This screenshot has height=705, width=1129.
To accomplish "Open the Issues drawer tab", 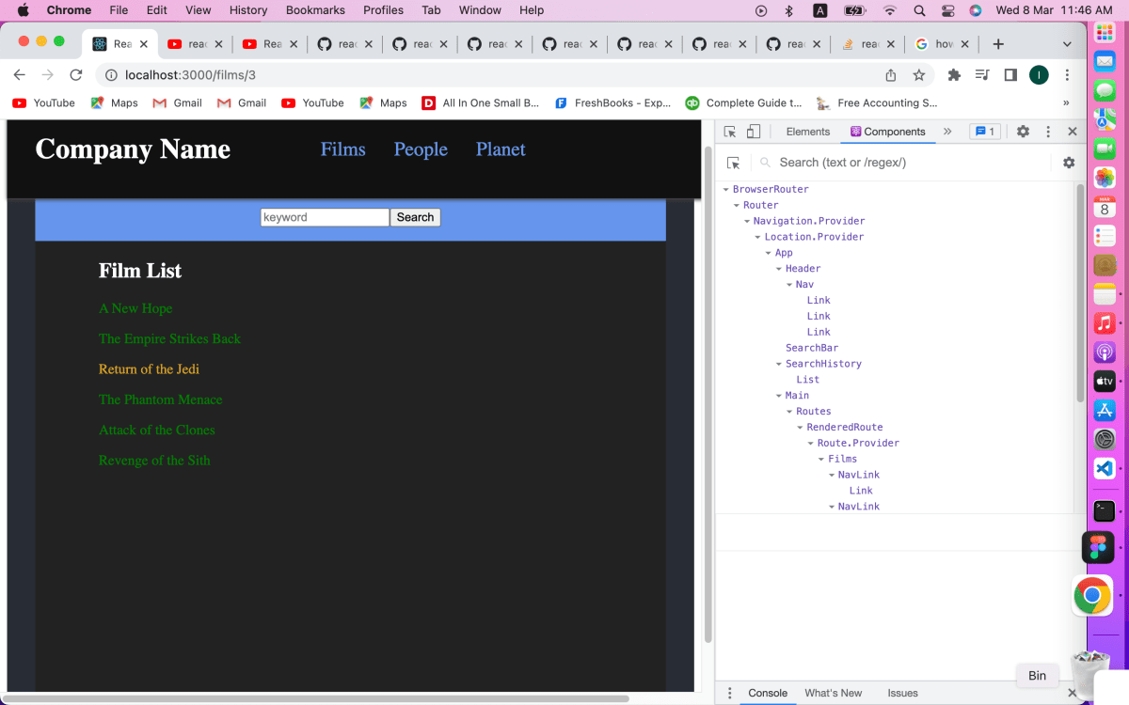I will (x=902, y=693).
